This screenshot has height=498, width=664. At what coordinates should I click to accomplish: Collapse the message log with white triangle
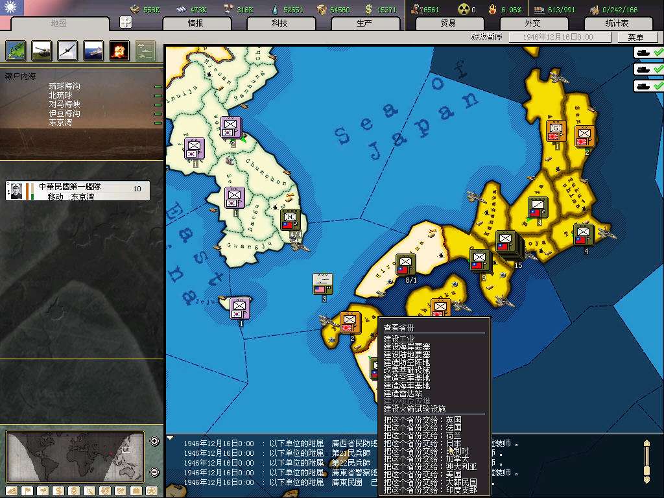coord(171,438)
